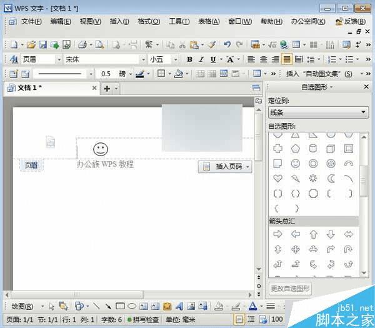Screen dimensions: 375x328
Task: Align text right
Action: coord(275,59)
